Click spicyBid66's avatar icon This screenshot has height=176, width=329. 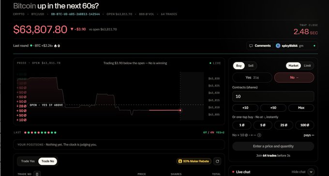tap(278, 46)
